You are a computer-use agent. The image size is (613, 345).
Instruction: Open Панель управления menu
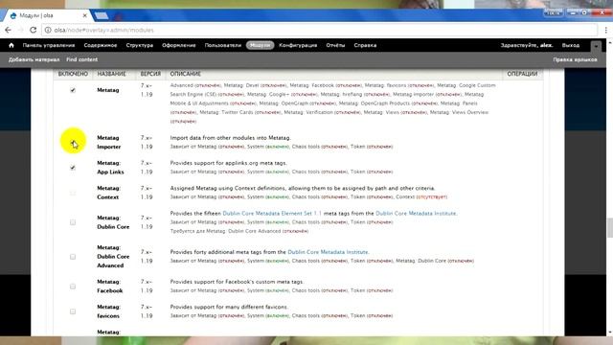tap(49, 45)
